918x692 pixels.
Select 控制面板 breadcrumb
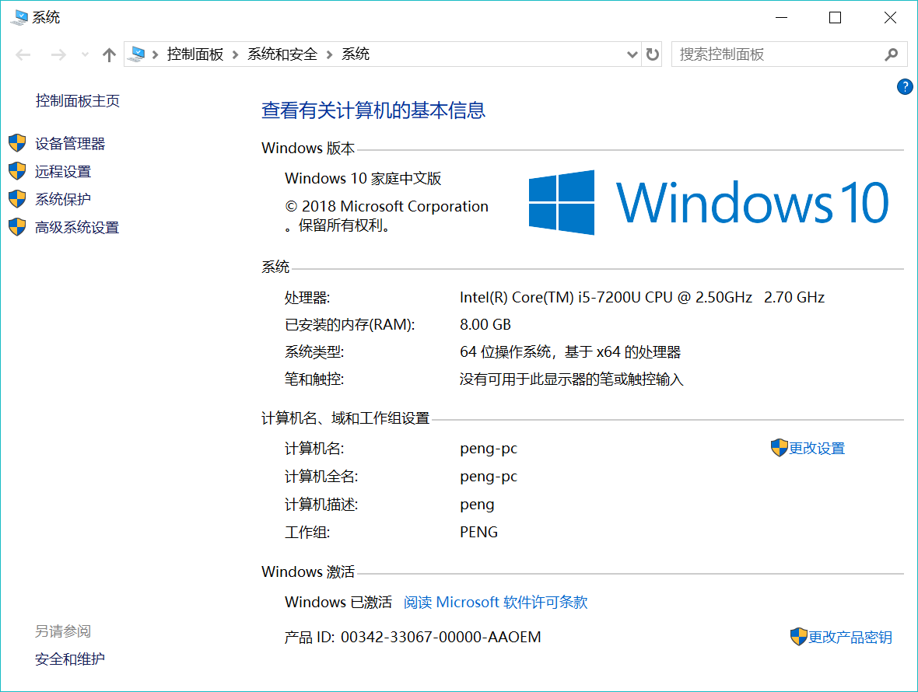click(195, 54)
